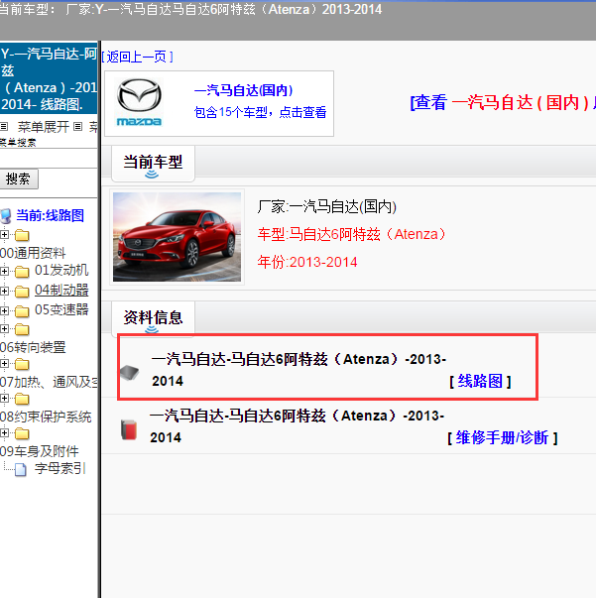Expand the 08约束保护系统 tree node

(4, 398)
